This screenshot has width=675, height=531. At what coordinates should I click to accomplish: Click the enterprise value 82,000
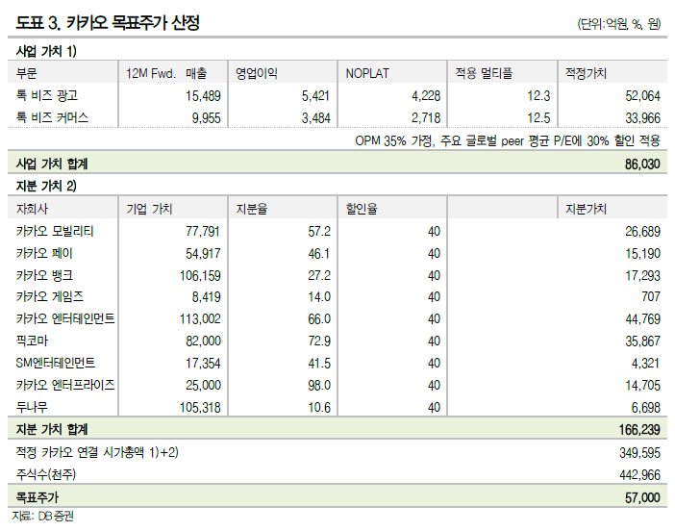coord(203,341)
